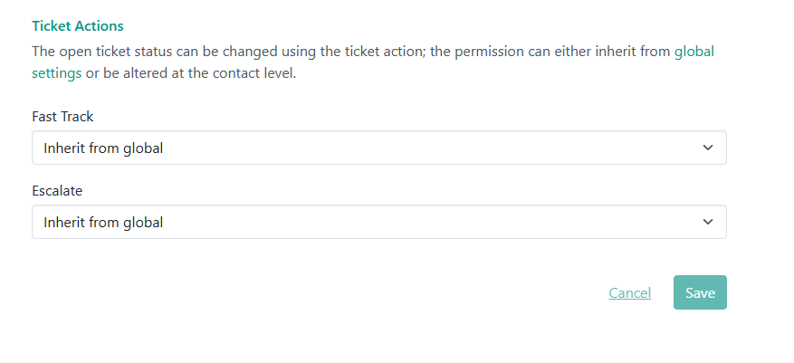Image resolution: width=794 pixels, height=363 pixels.
Task: Open the Escalate dropdown
Action: pyautogui.click(x=378, y=222)
